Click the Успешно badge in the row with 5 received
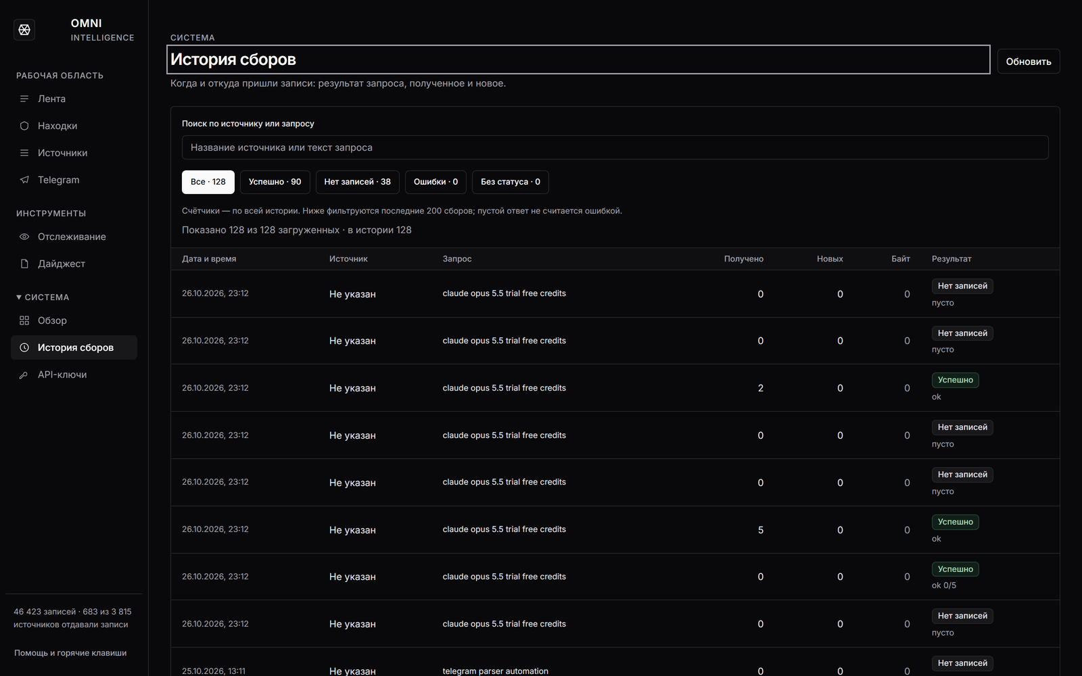The width and height of the screenshot is (1082, 676). [x=956, y=522]
